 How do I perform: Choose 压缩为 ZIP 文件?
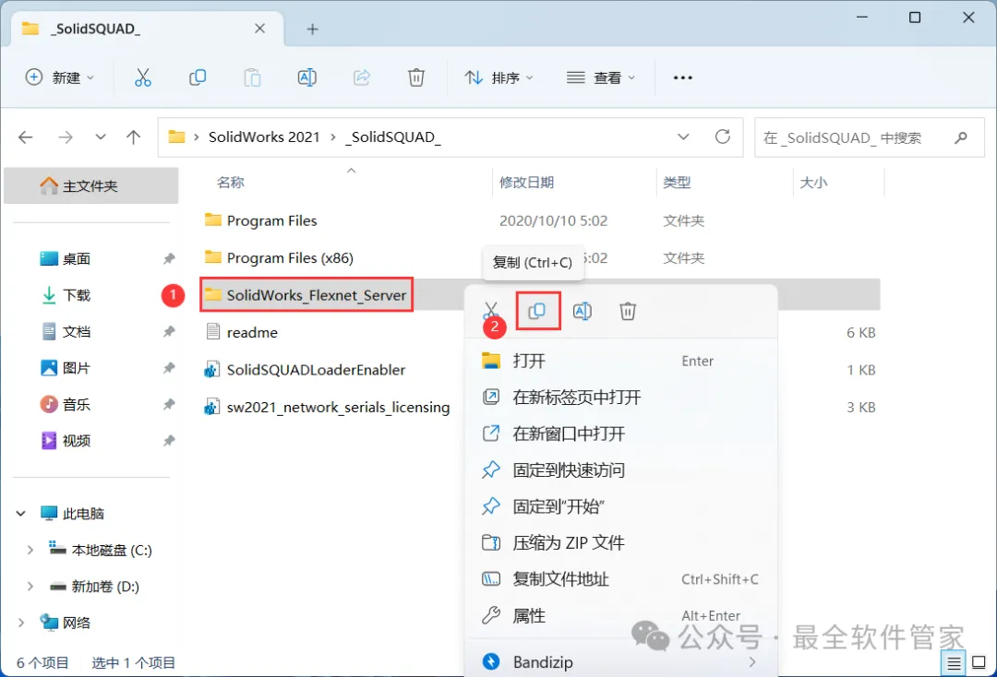[620, 542]
